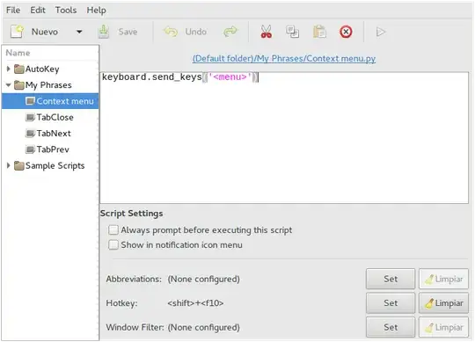Click the Run script play icon

click(x=381, y=32)
